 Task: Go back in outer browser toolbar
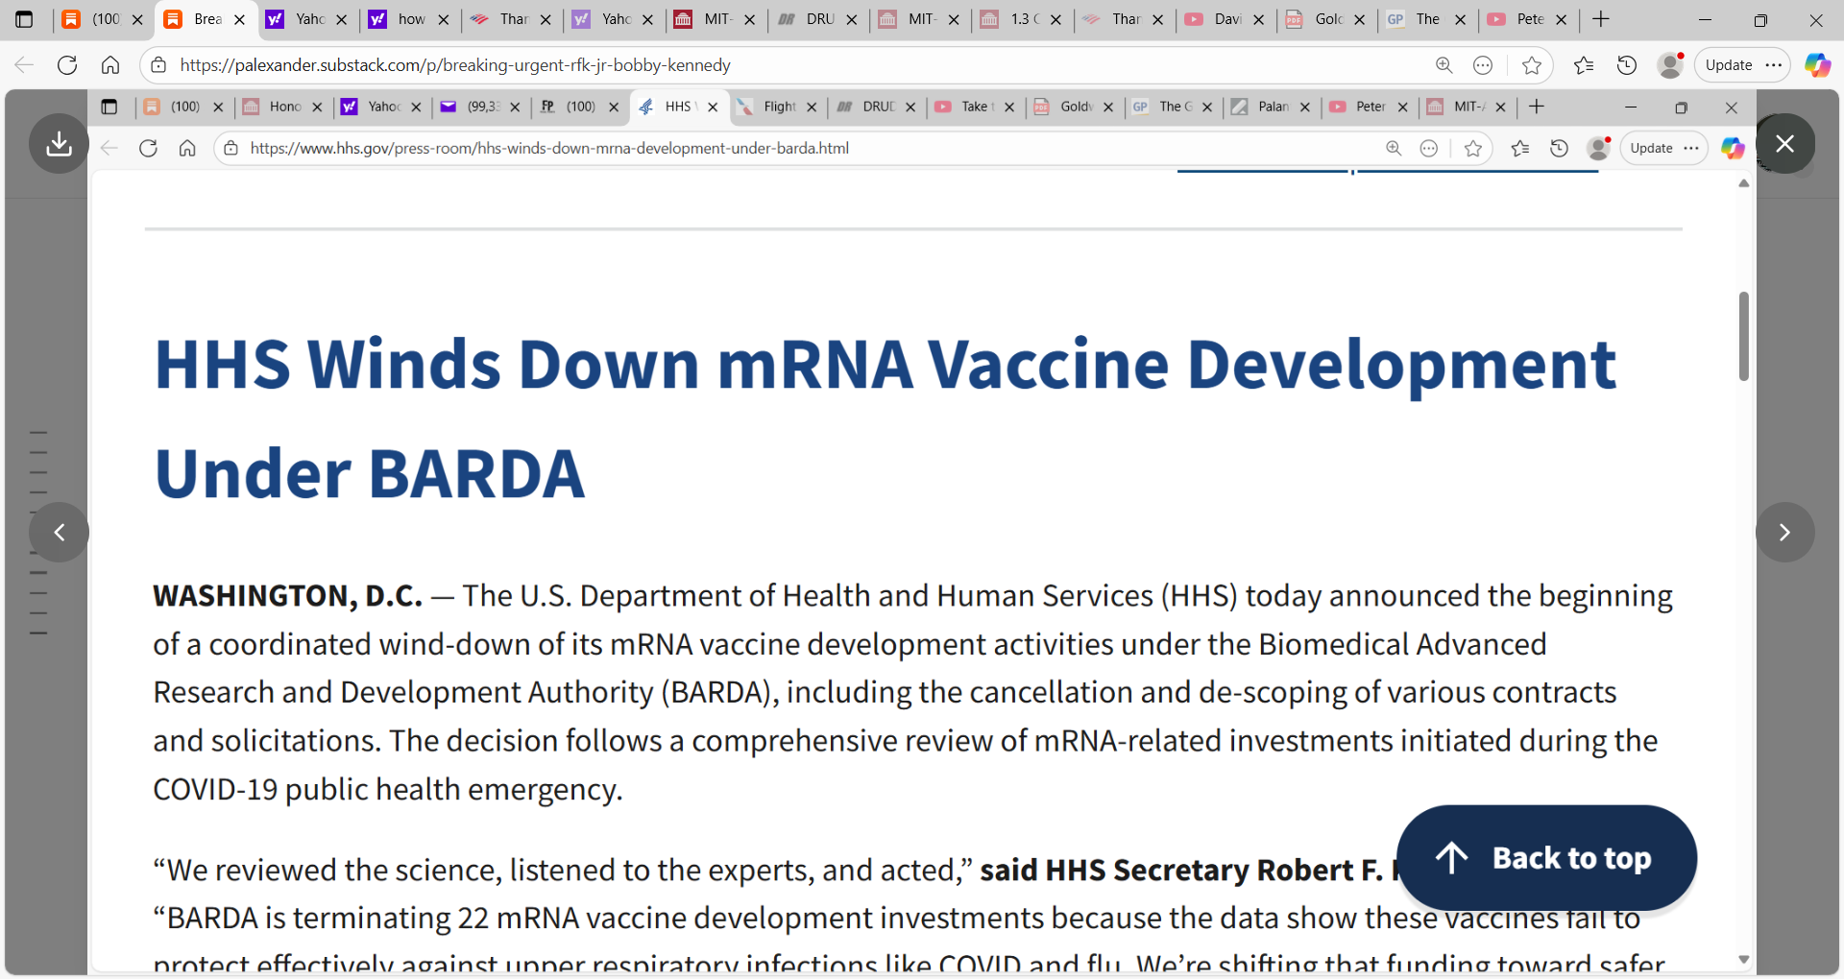pyautogui.click(x=24, y=65)
